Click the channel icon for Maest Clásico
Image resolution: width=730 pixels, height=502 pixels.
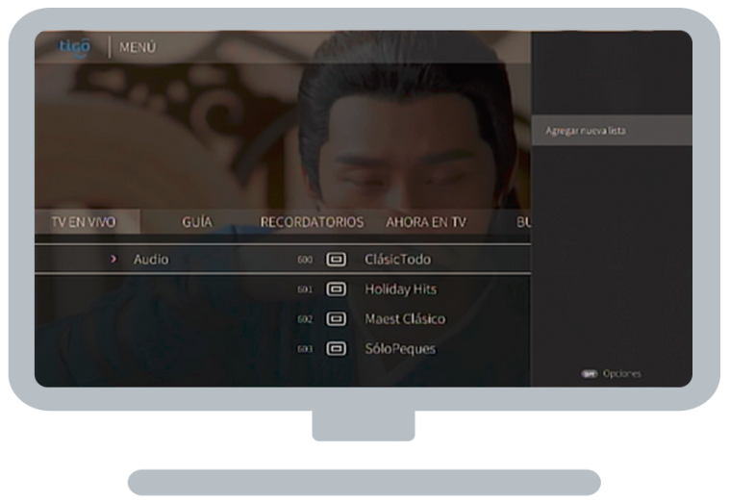[x=336, y=319]
